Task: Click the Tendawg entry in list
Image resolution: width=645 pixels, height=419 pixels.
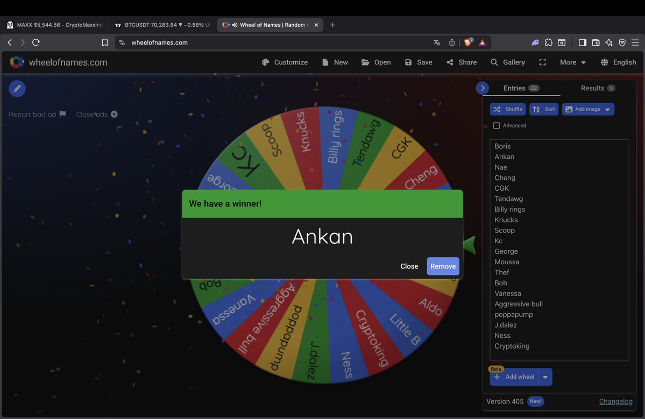Action: coord(508,199)
